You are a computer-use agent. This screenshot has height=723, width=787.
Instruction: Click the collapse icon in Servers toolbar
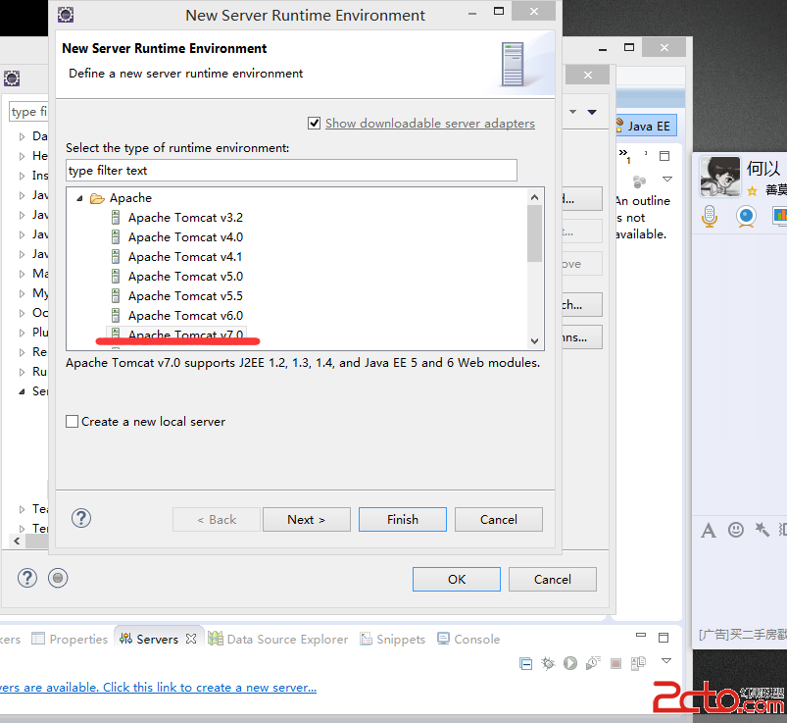pyautogui.click(x=525, y=664)
